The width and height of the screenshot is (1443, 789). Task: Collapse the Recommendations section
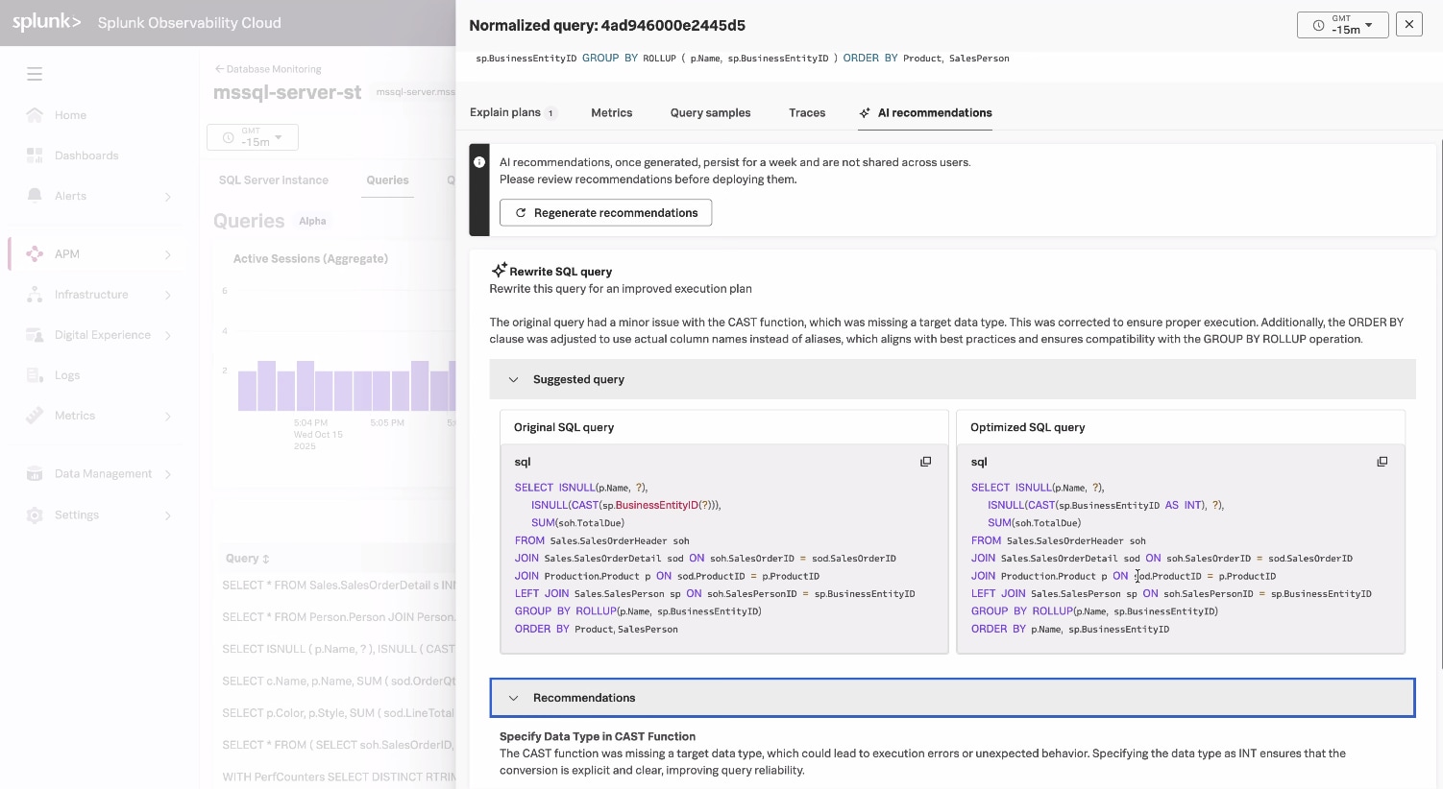pyautogui.click(x=513, y=698)
